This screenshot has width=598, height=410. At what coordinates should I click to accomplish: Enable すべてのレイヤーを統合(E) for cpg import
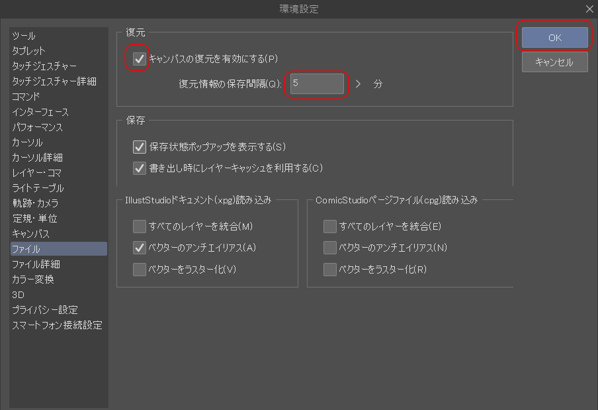tap(330, 227)
